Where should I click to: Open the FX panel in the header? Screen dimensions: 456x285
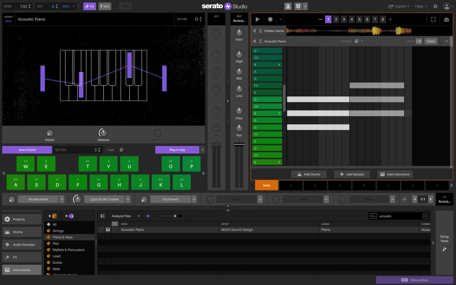(x=89, y=6)
